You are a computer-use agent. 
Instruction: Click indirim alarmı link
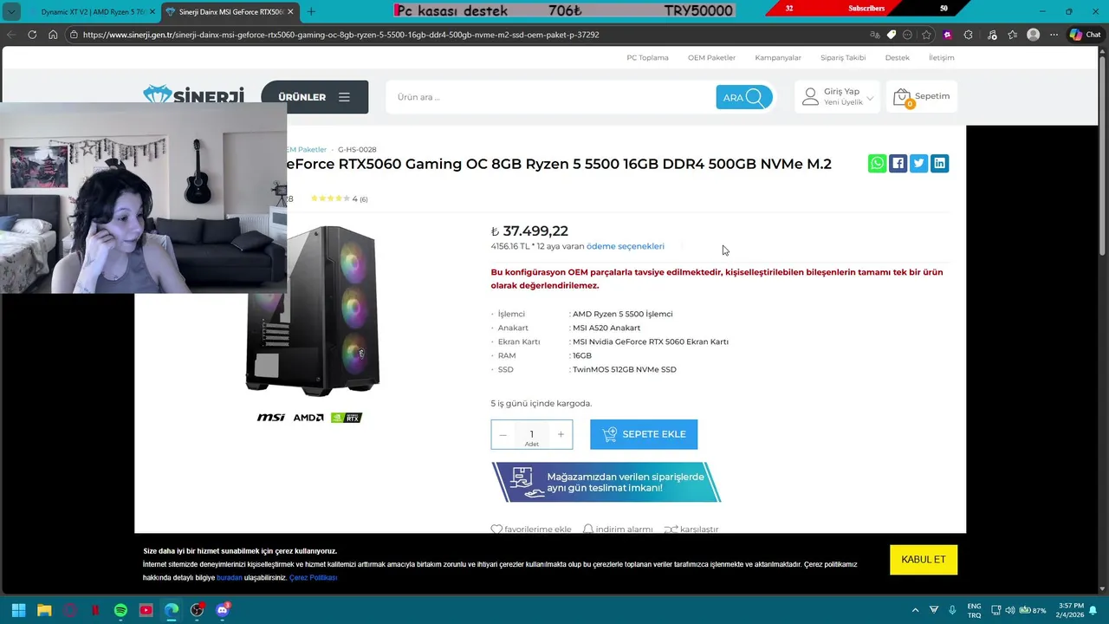click(x=618, y=529)
